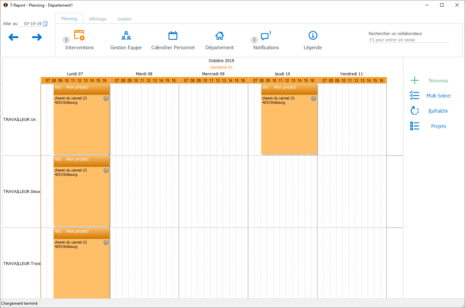Go to next week with right arrow
This screenshot has width=465, height=308.
click(x=37, y=37)
